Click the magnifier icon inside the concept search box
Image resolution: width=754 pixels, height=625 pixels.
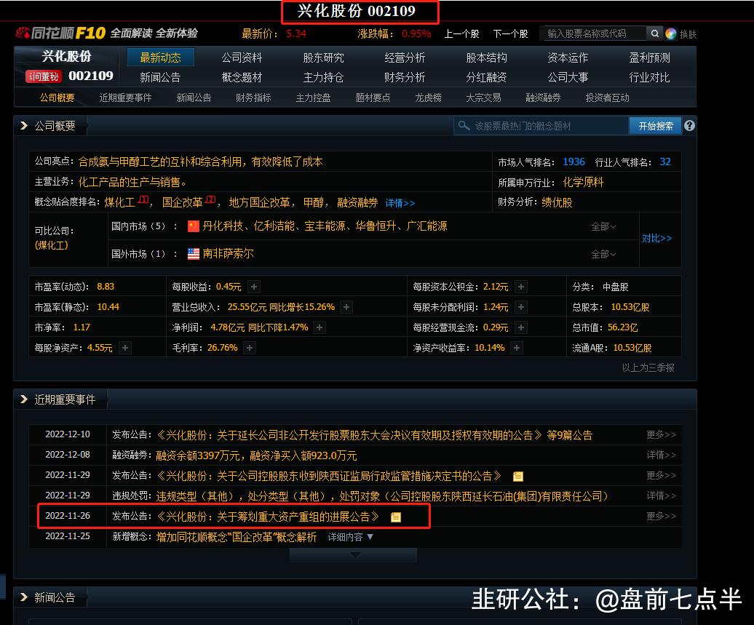point(464,125)
